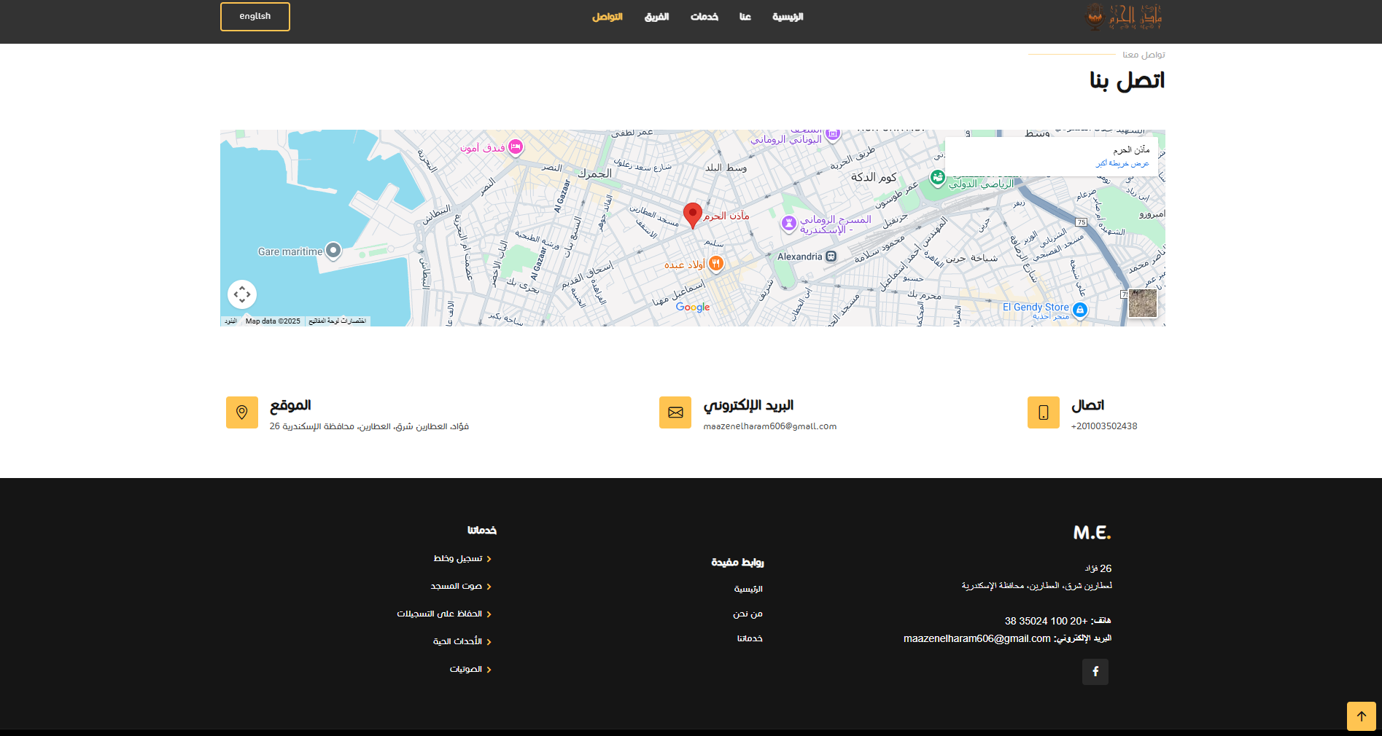Image resolution: width=1382 pixels, height=736 pixels.
Task: Toggle the map fullscreen control icon
Action: coord(242,294)
